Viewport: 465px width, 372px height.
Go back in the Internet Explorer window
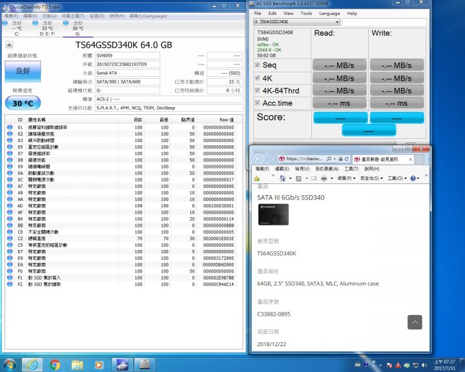click(x=259, y=159)
